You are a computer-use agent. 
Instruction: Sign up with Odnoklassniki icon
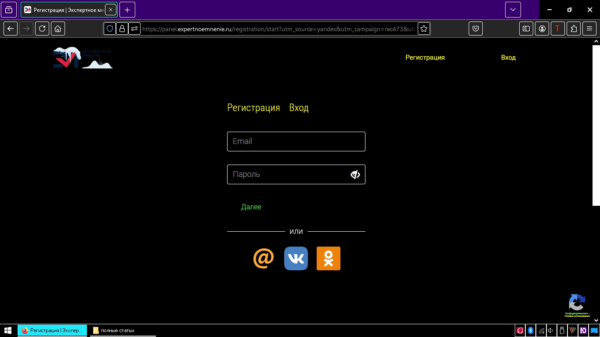coord(329,258)
